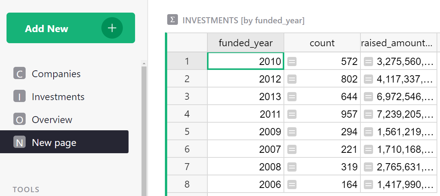
Task: Click the raised_amount column header
Action: click(398, 43)
